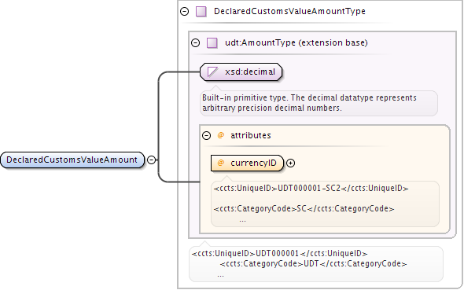The width and height of the screenshot is (464, 290).
Task: Click the udt:AmountType (extension base) label
Action: point(296,43)
